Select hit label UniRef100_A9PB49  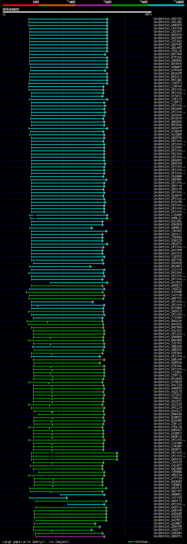[x=168, y=60]
